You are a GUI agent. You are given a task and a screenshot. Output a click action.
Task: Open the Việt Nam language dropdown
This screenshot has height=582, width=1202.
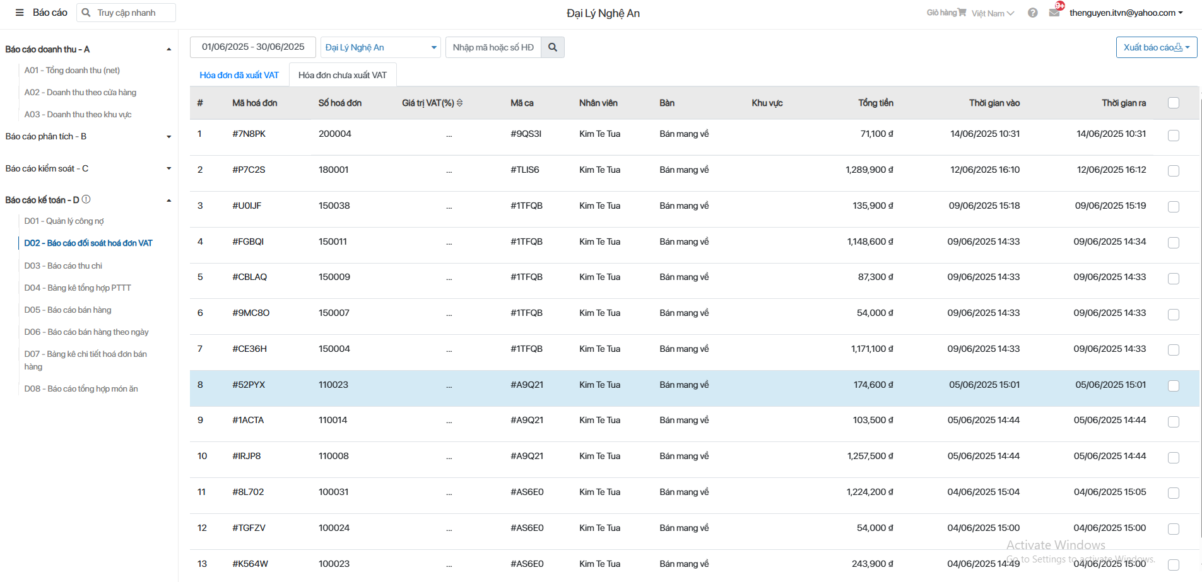tap(993, 13)
